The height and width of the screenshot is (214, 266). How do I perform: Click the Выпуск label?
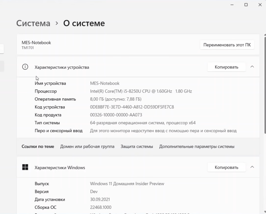pyautogui.click(x=42, y=184)
